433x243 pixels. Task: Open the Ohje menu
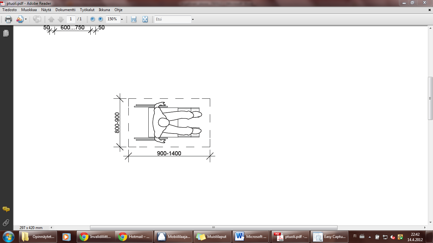pyautogui.click(x=119, y=10)
